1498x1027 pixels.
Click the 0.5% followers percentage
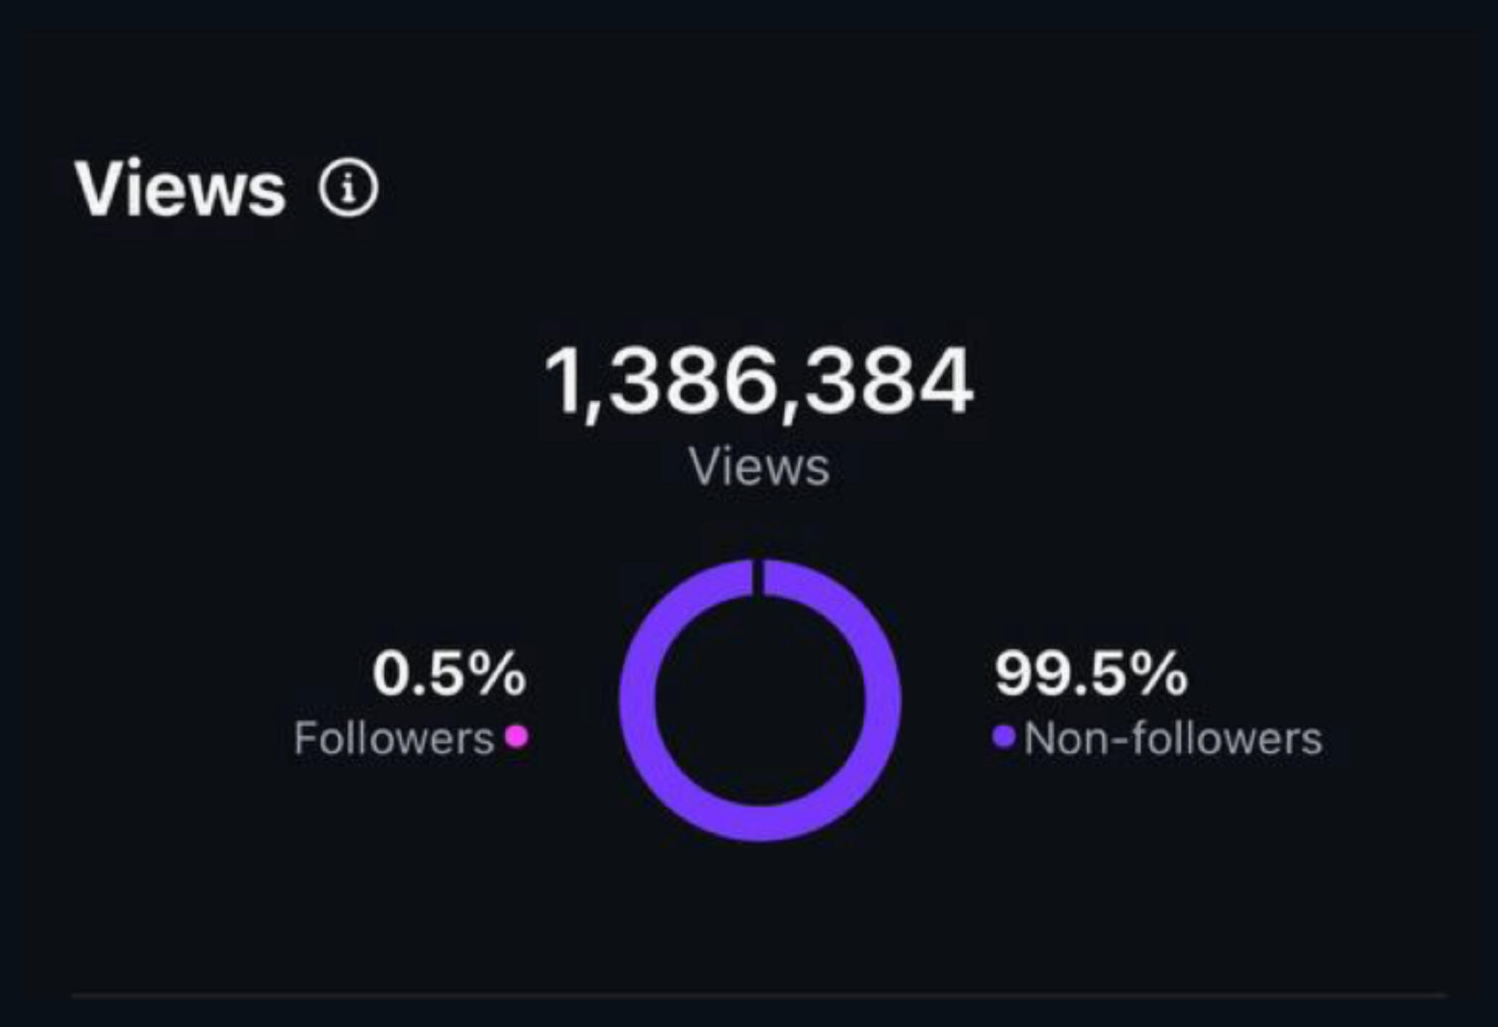(449, 674)
